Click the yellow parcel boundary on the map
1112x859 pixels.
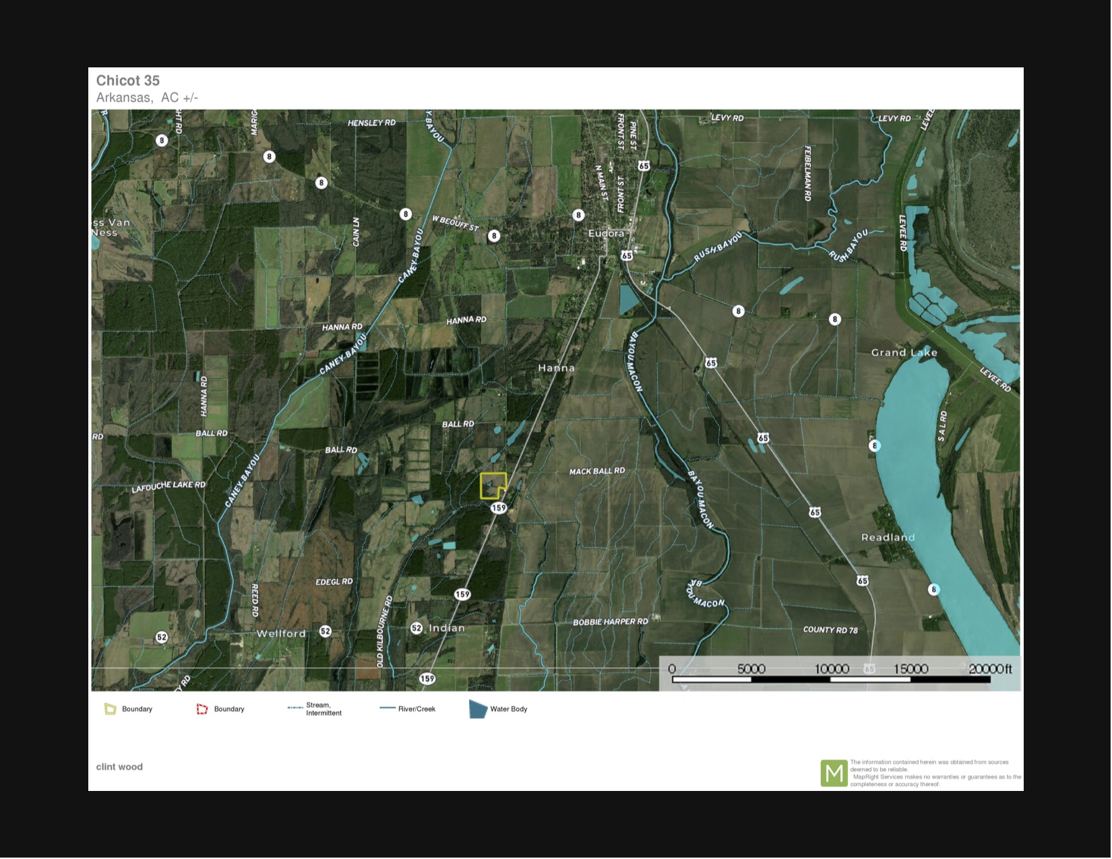click(x=493, y=486)
